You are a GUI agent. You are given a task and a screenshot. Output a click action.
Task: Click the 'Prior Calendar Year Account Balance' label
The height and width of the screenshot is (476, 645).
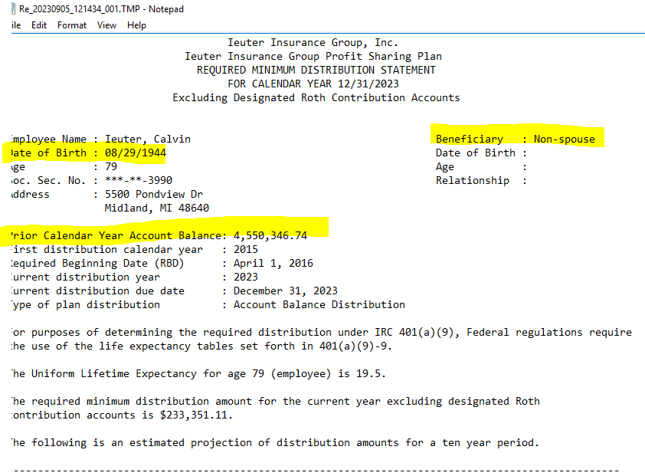pos(117,235)
